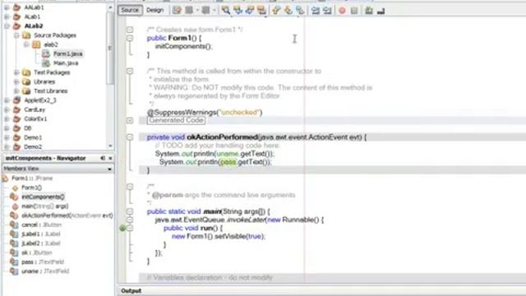Click the Generated Code folded label
The height and width of the screenshot is (296, 526).
point(176,121)
